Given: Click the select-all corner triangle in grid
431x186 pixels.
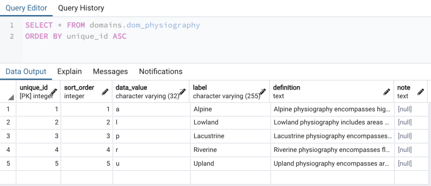Looking at the screenshot, I should (10, 97).
